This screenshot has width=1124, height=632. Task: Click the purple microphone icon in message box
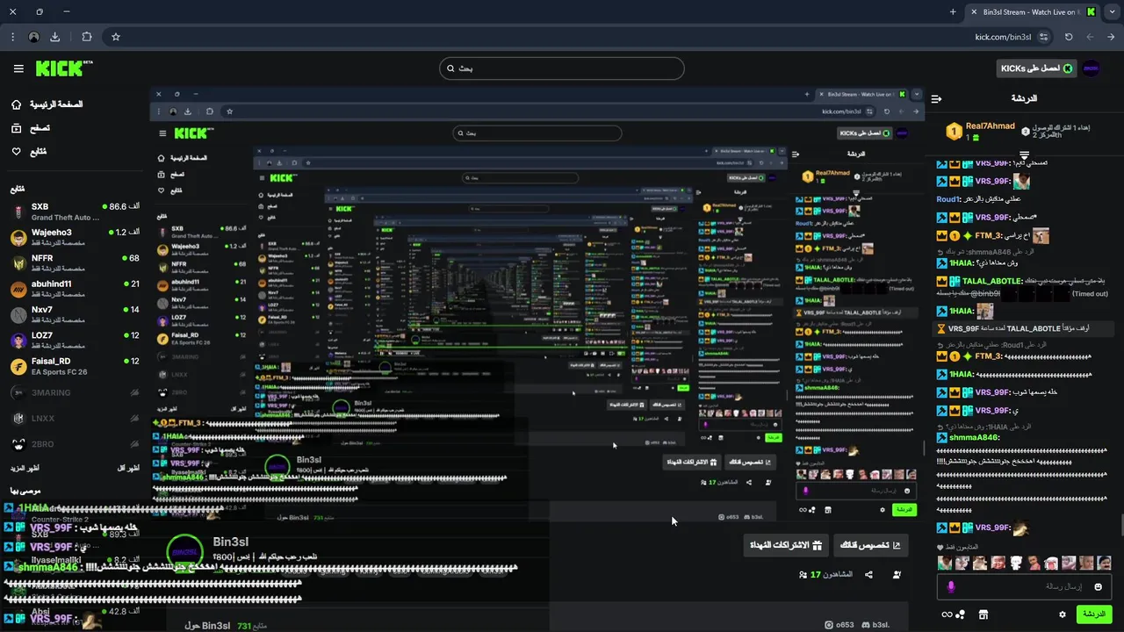(x=951, y=586)
